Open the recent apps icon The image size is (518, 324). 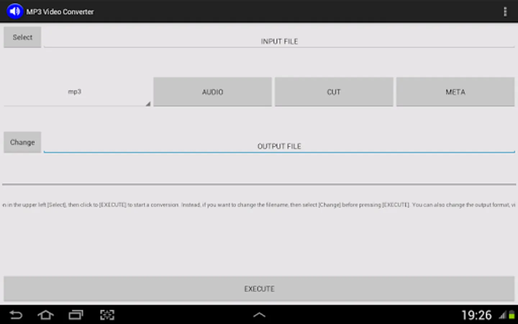pyautogui.click(x=76, y=315)
